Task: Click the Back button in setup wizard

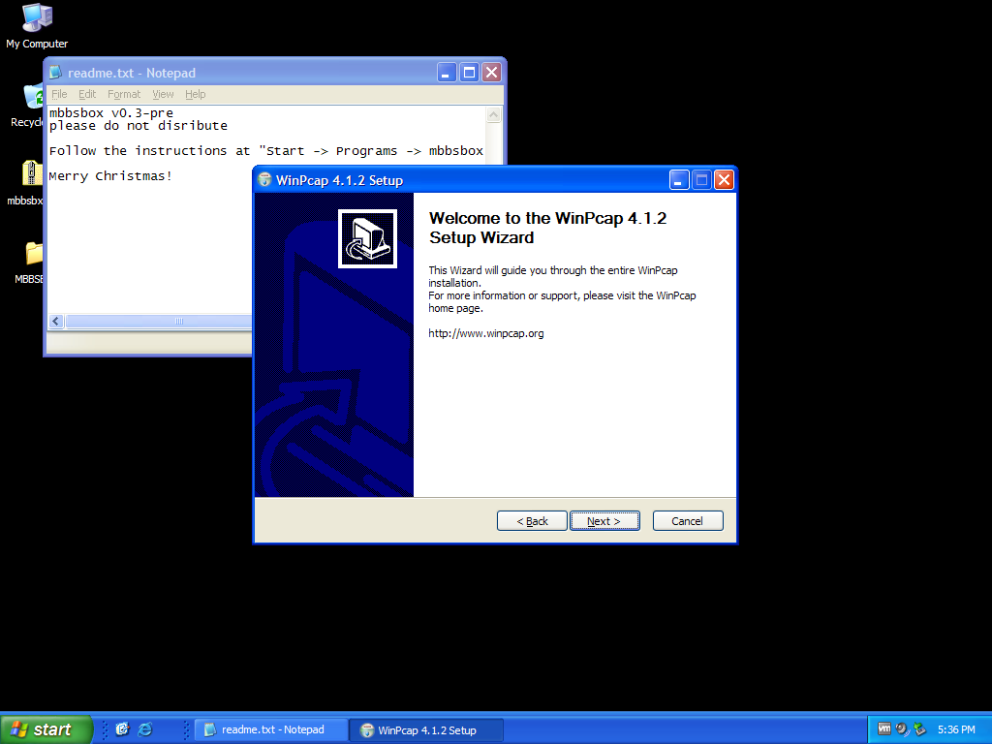Action: pyautogui.click(x=532, y=521)
